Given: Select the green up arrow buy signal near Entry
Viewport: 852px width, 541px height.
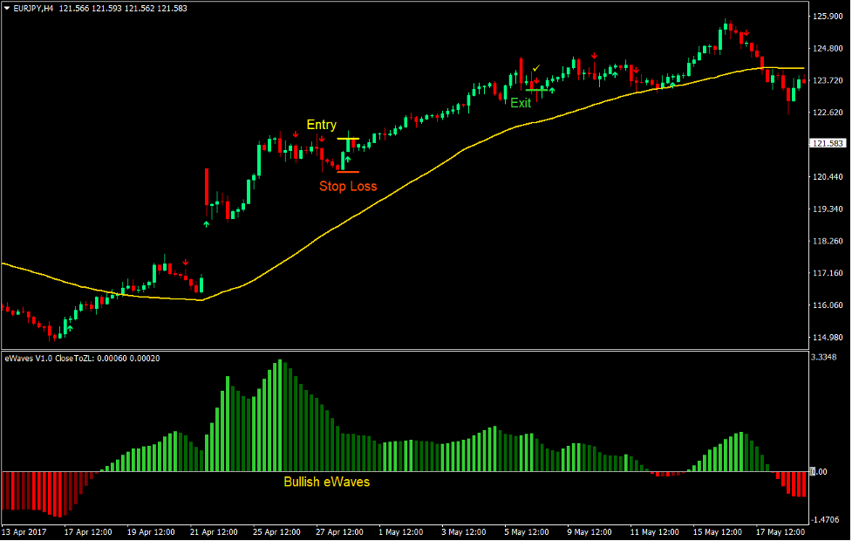Looking at the screenshot, I should [347, 159].
